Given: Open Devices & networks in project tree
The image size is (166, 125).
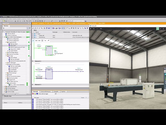Looking at the screenshot, I should [x=12, y=35].
